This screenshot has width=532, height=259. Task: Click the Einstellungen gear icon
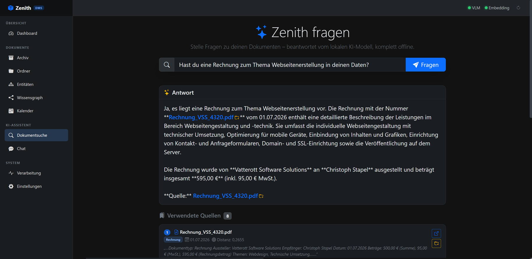pyautogui.click(x=11, y=186)
